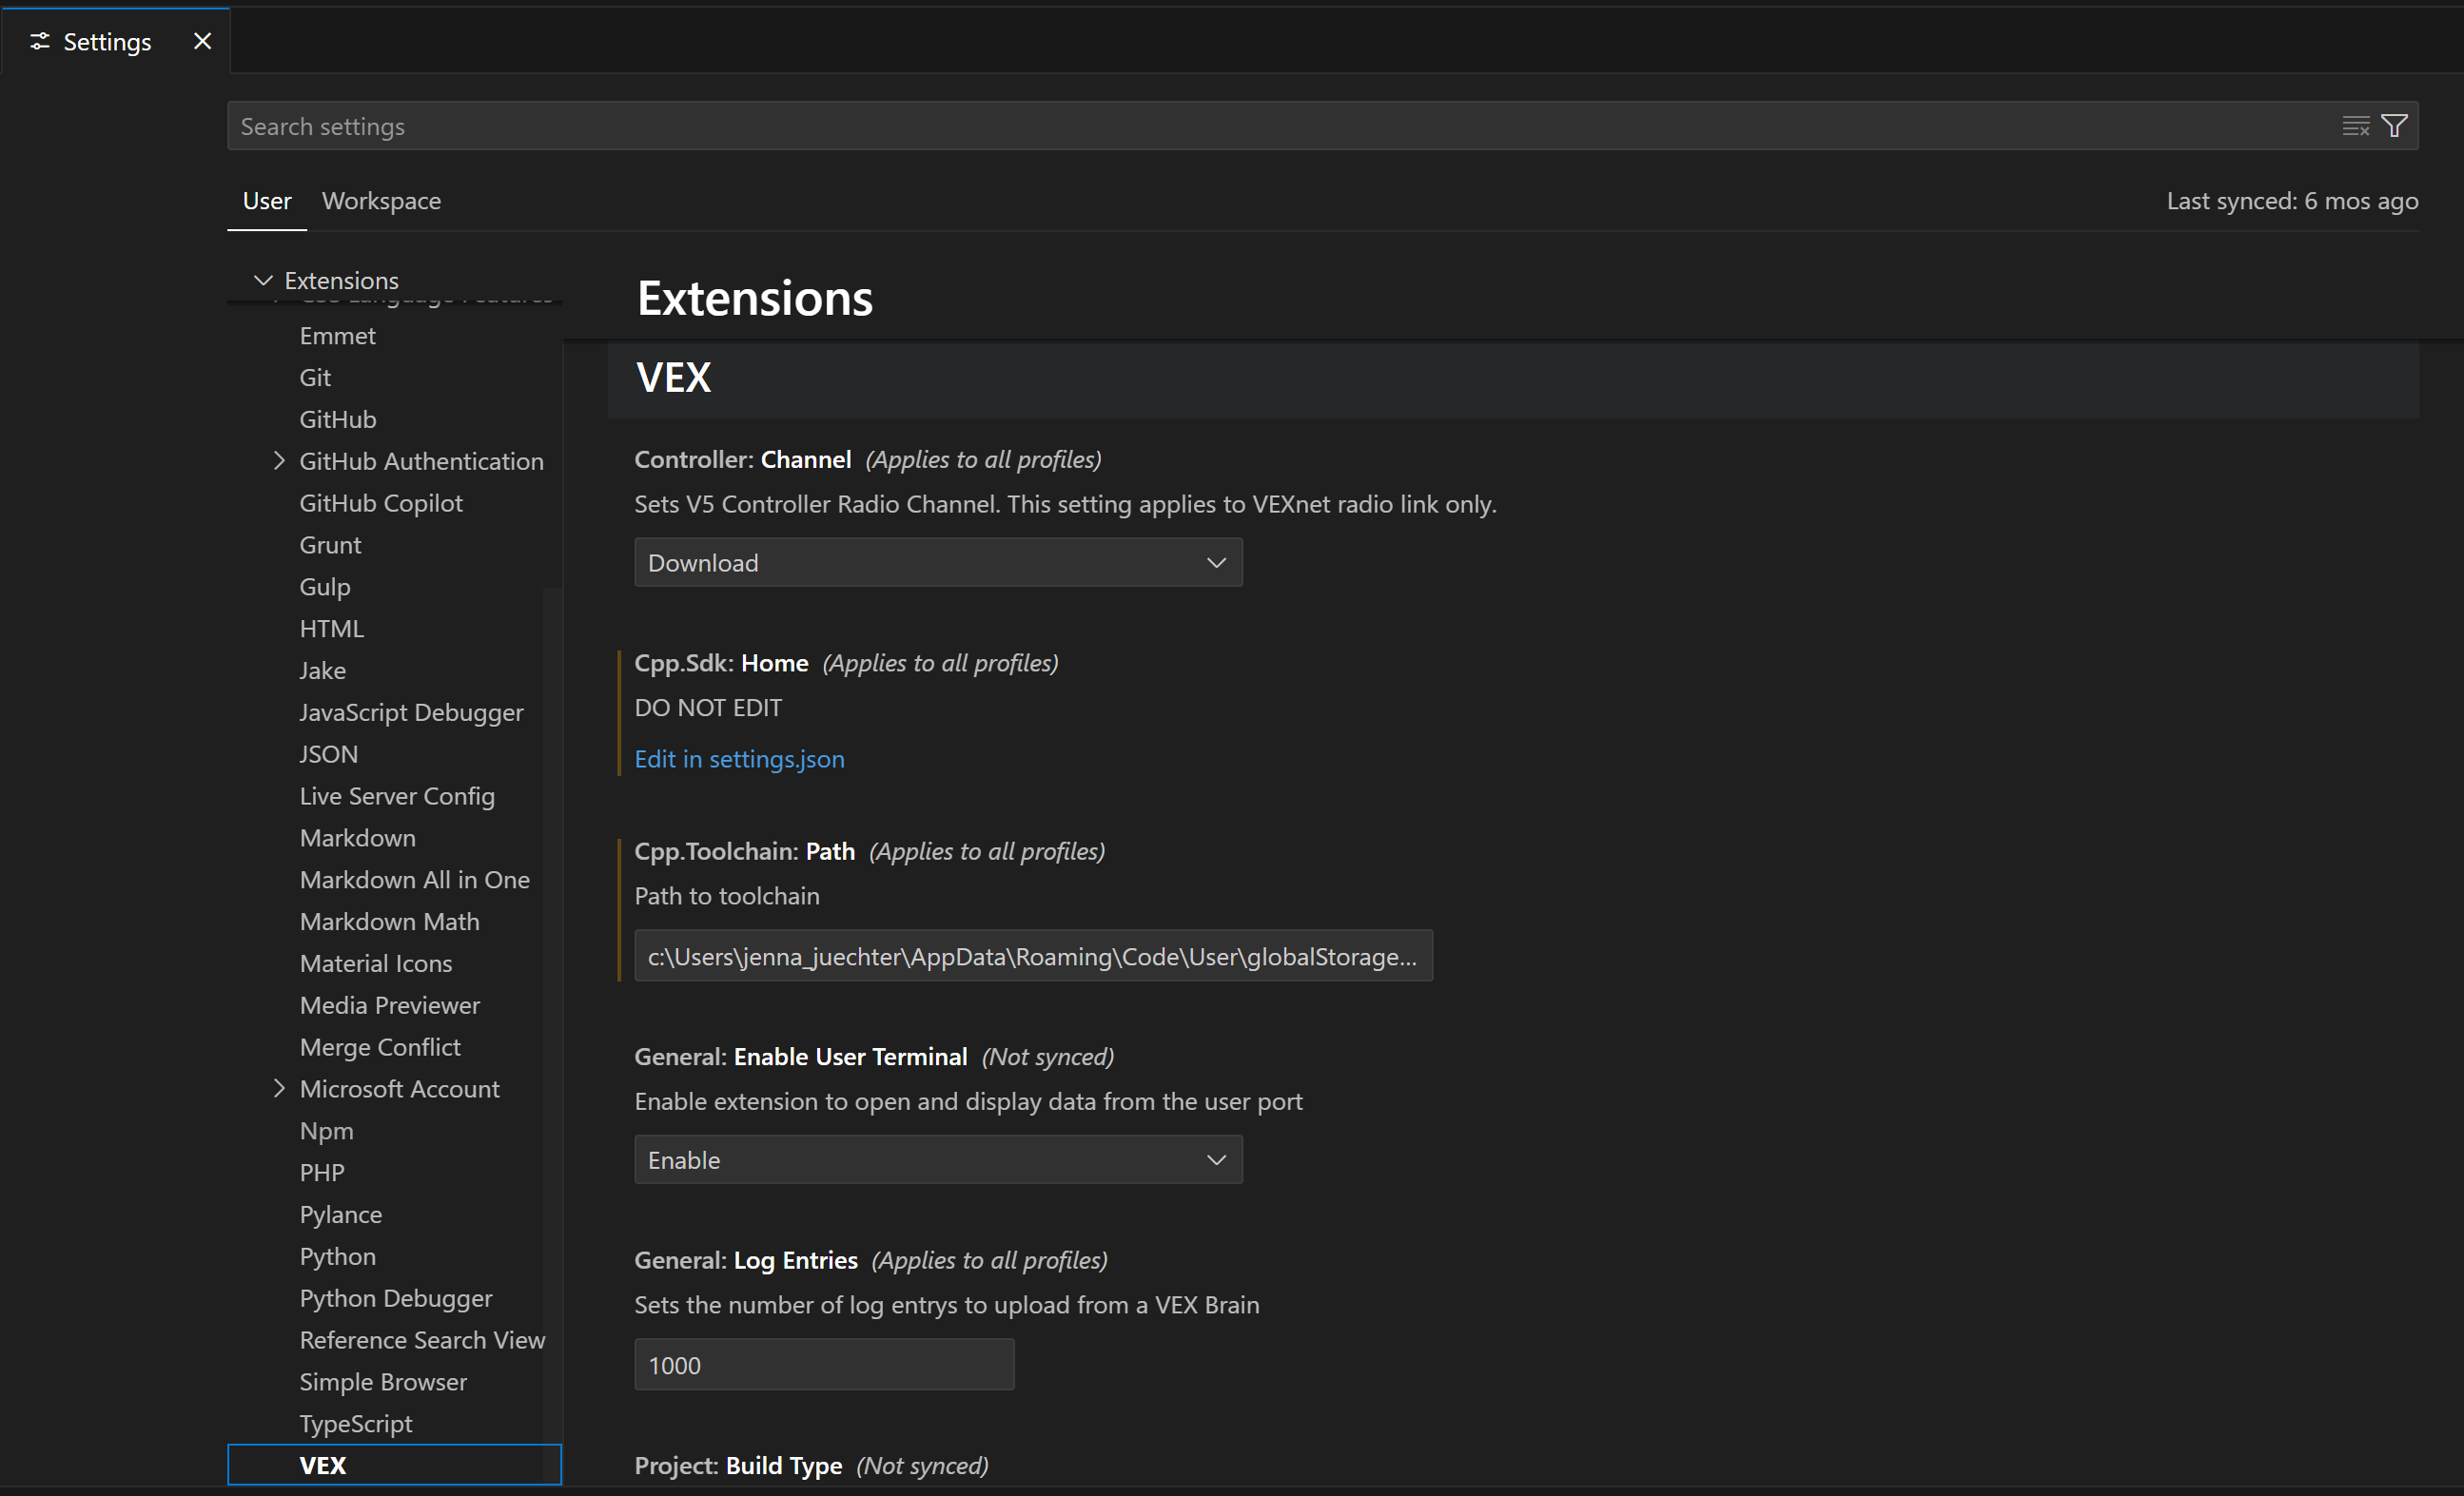Viewport: 2464px width, 1496px height.
Task: Select the User settings tab
Action: tap(266, 200)
